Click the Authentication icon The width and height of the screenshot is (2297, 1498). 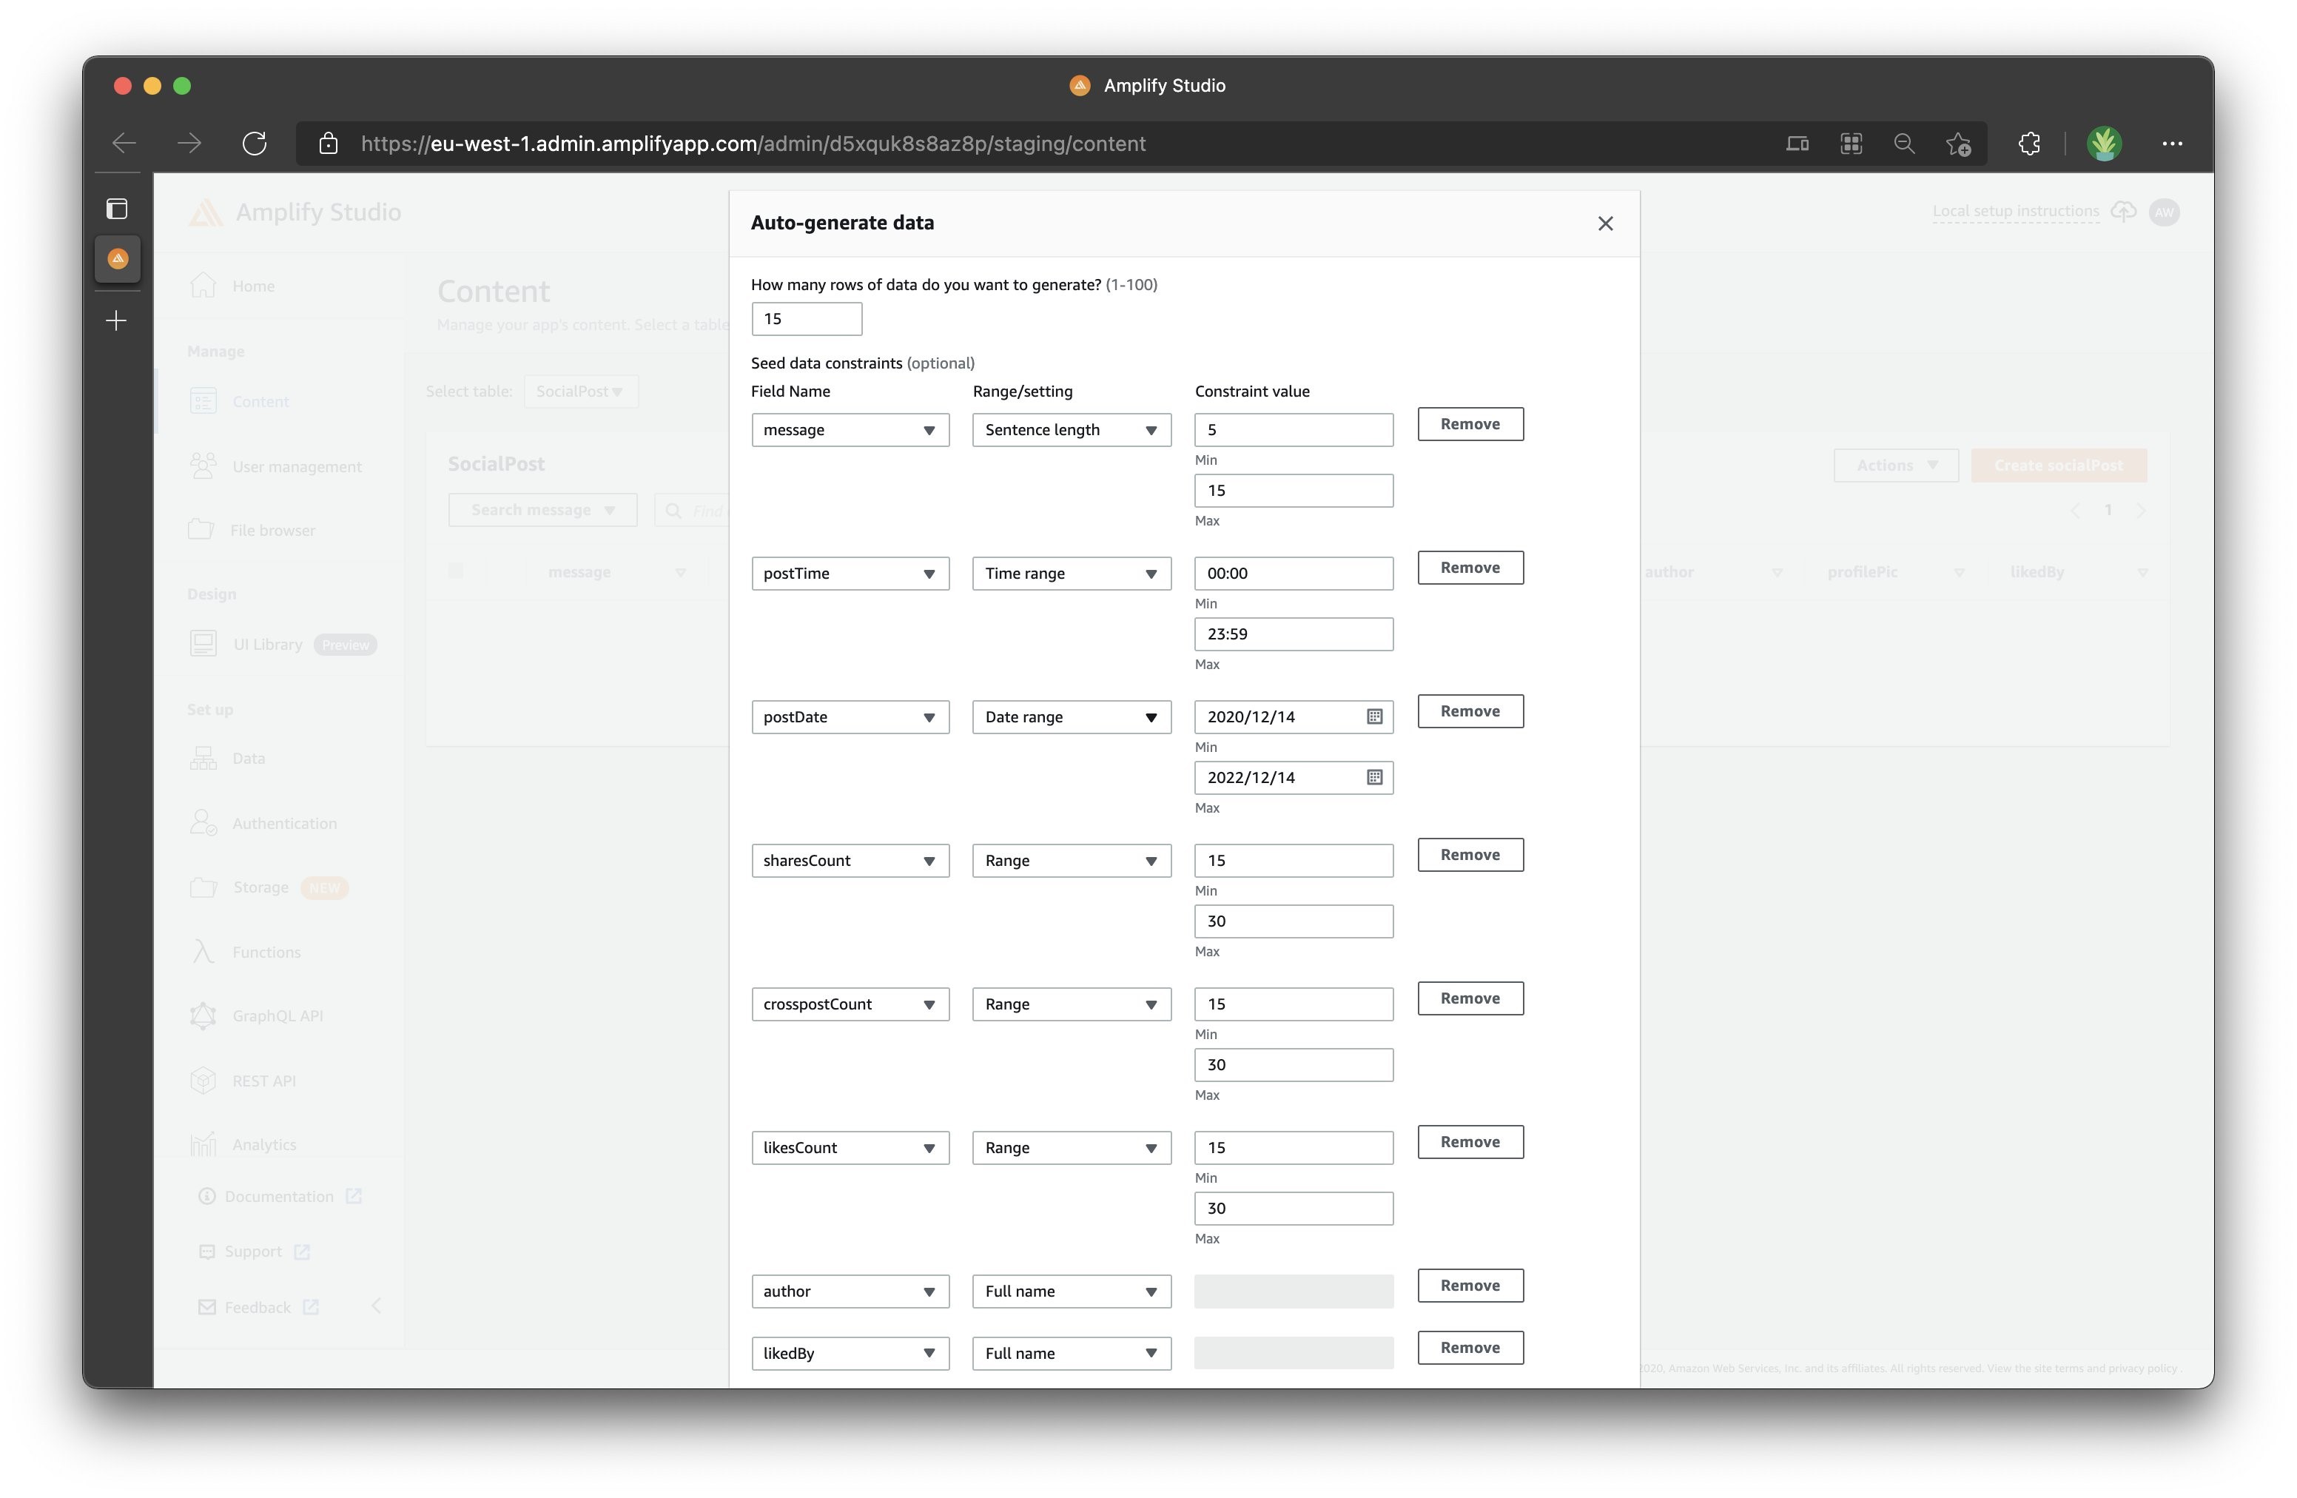(x=201, y=820)
